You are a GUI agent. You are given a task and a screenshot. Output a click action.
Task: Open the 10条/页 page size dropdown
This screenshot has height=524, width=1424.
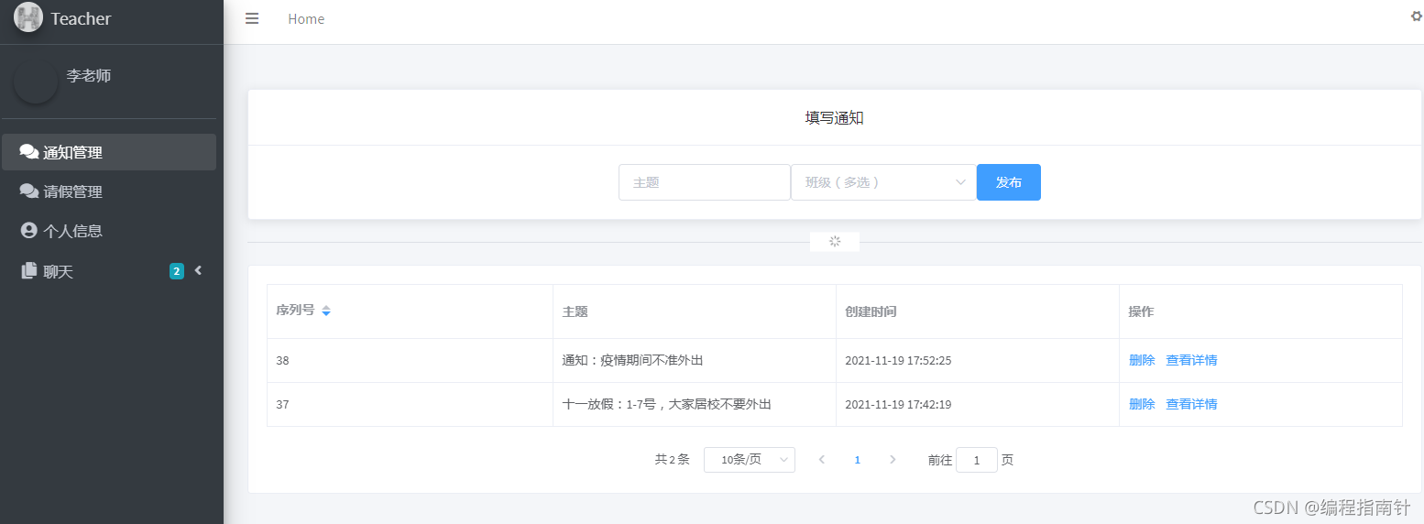750,460
